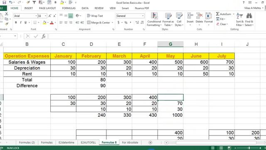The image size is (266, 150).
Task: Toggle Wrap Text
Action: pyautogui.click(x=95, y=16)
